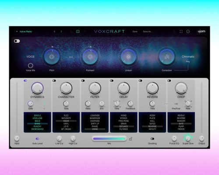Click the Focus EQ knob

point(174,138)
